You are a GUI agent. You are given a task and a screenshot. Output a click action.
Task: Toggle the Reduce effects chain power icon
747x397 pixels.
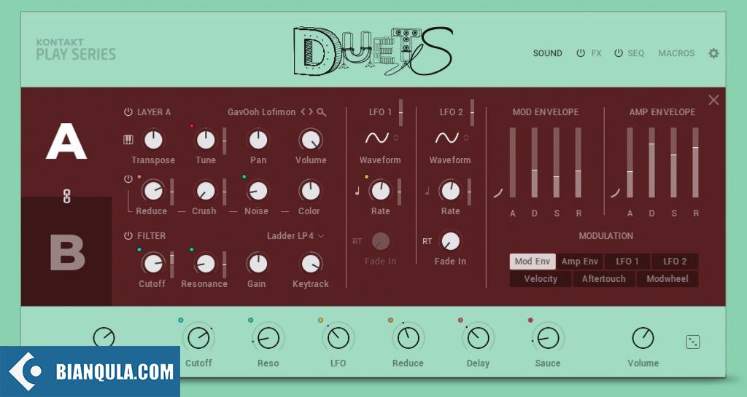tap(128, 179)
